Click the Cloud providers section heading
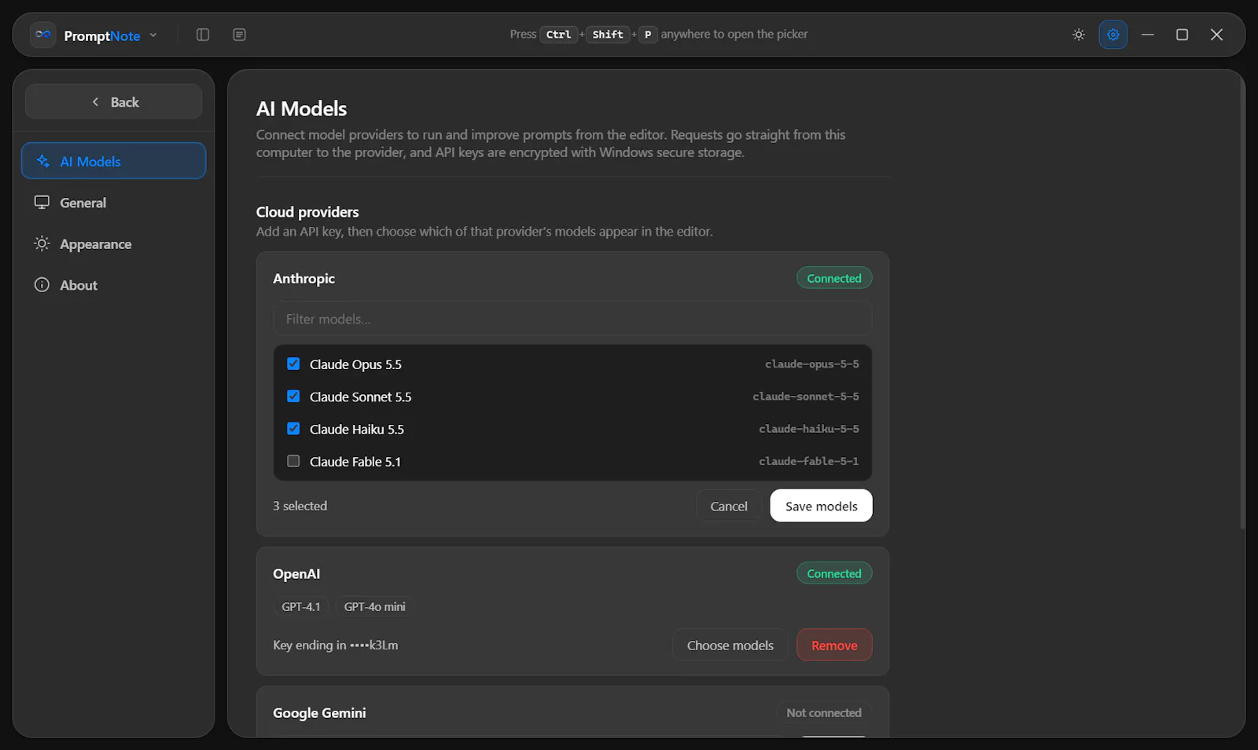This screenshot has height=750, width=1258. click(307, 212)
